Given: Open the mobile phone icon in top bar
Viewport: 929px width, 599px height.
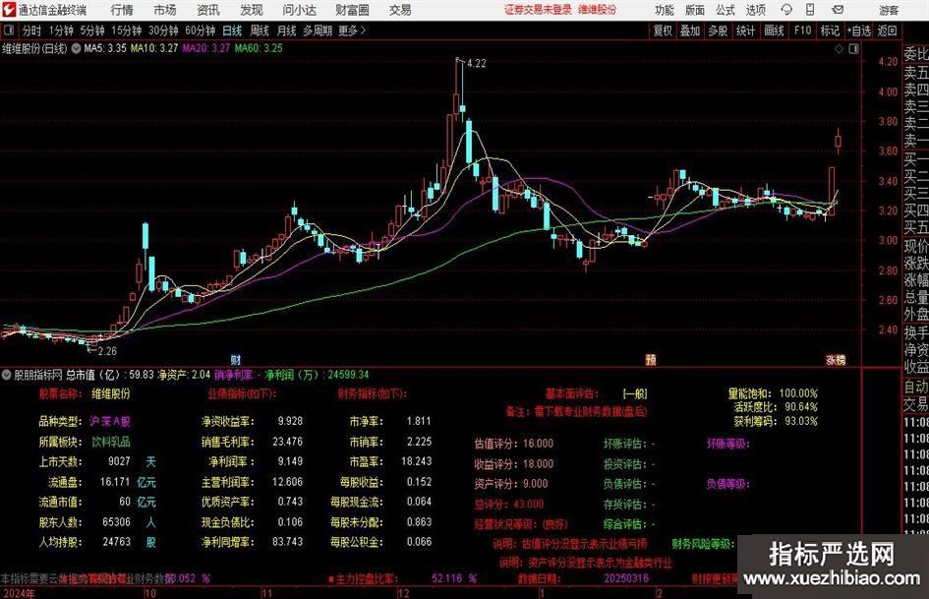Looking at the screenshot, I should [x=810, y=10].
